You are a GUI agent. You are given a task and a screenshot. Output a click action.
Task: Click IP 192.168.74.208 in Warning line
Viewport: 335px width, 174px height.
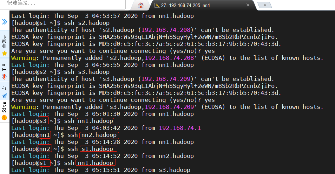169,58
